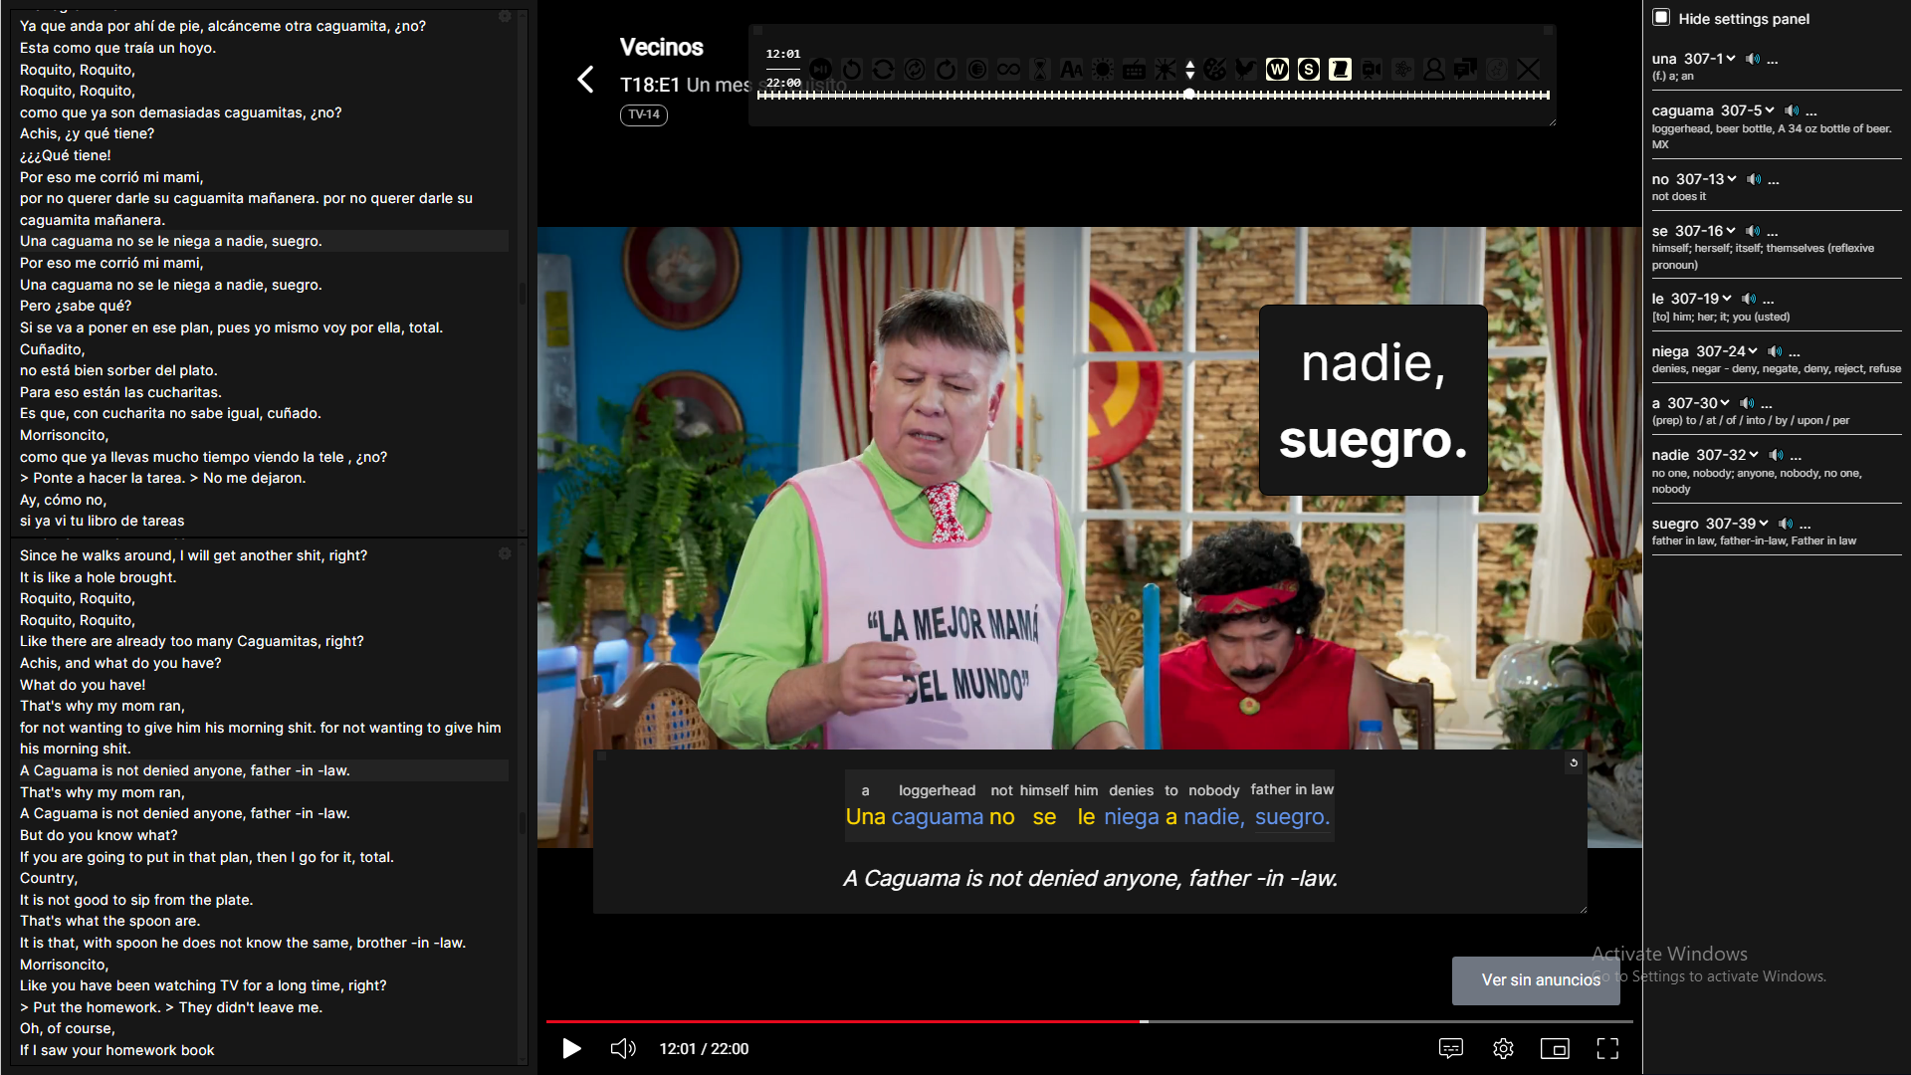Open the '...' more menu for 'no'

pos(1774,180)
